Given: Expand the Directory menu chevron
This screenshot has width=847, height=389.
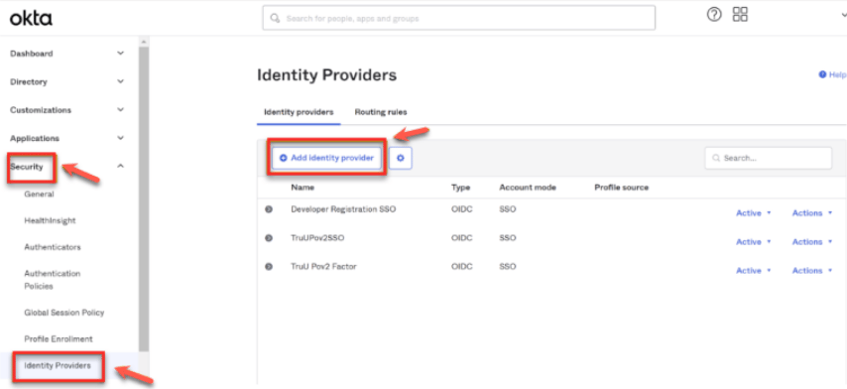Looking at the screenshot, I should [x=120, y=81].
